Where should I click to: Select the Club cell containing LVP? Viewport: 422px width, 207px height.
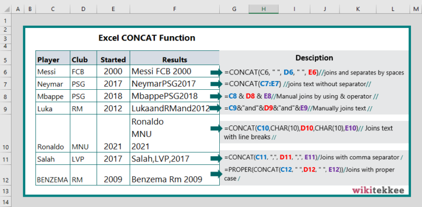pos(84,159)
